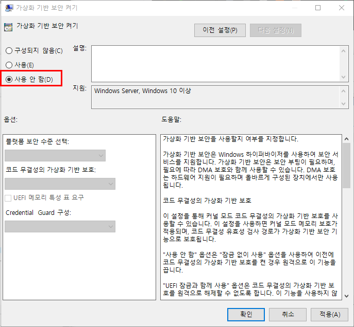Click the 도움말 panel scrollbar thumb

point(346,166)
